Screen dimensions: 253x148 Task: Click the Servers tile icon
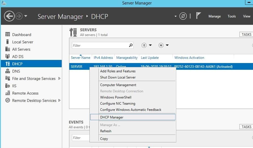point(73,32)
